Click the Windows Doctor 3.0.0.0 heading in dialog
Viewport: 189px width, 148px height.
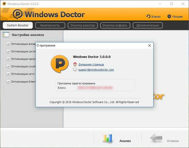coord(91,57)
